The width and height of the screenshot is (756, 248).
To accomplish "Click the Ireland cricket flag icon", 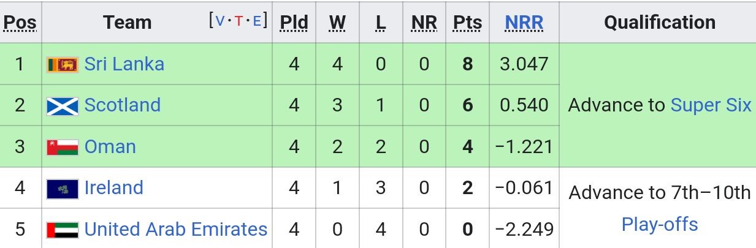I will coord(63,189).
